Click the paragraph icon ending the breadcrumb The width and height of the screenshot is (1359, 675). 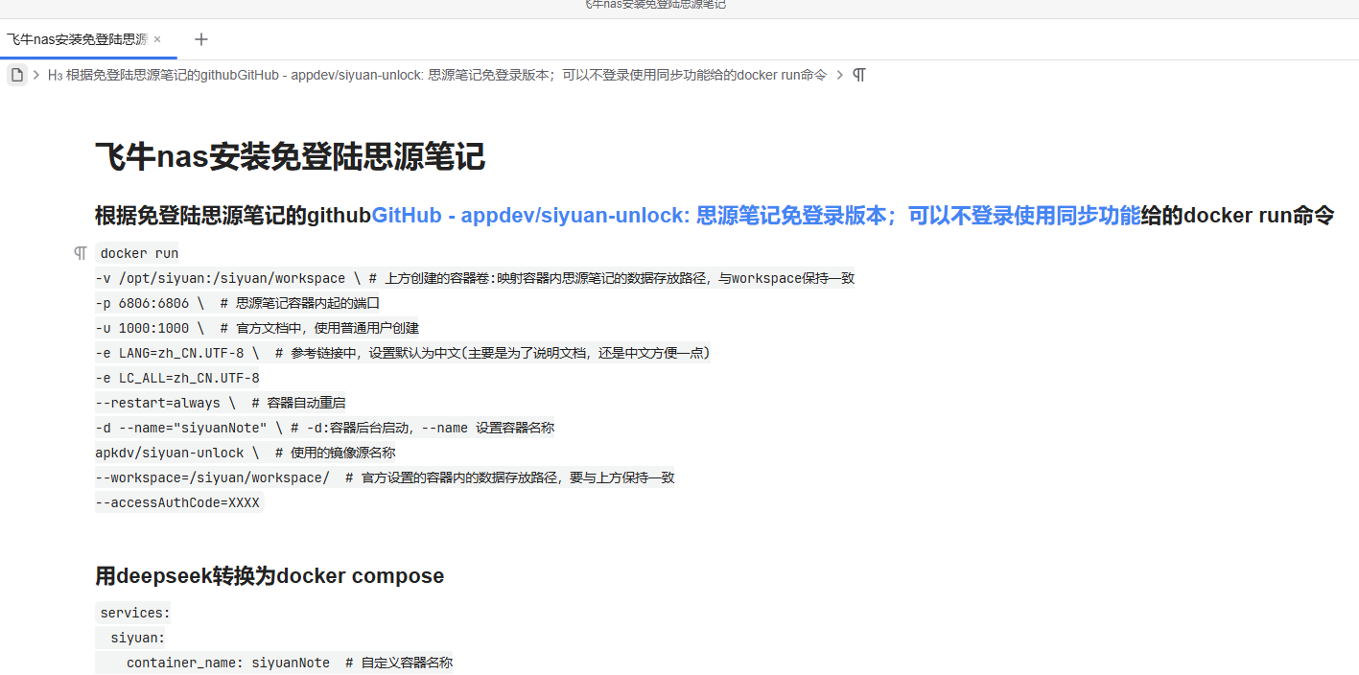tap(859, 75)
